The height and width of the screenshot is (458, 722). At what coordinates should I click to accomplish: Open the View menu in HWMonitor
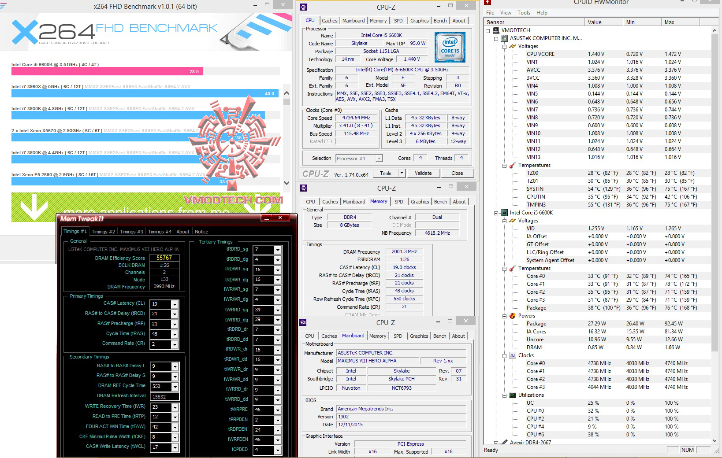[x=506, y=13]
